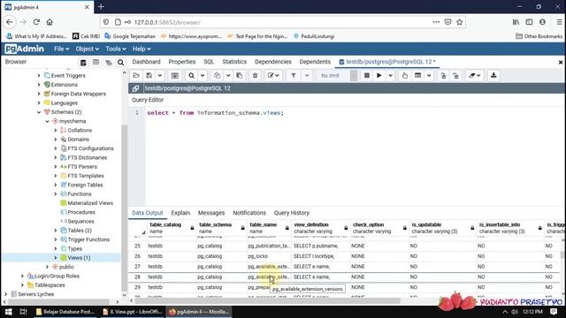Open the Messages results tab
This screenshot has width=566, height=318.
tap(211, 213)
